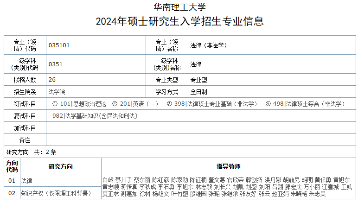The image size is (358, 203).
Task: Click advisor name 黄忠顺
Action: [111, 187]
